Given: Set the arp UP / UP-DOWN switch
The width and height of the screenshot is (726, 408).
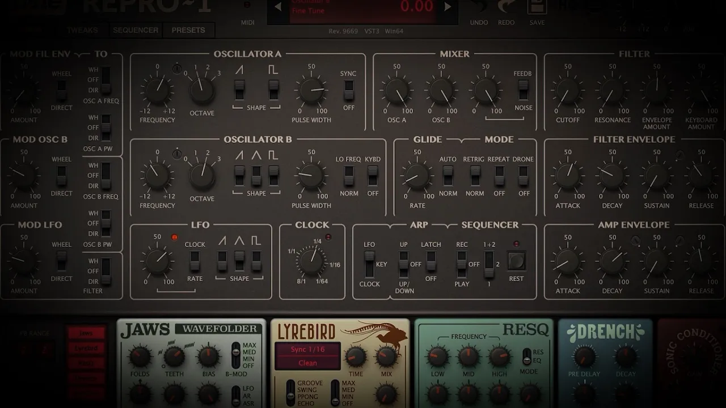Looking at the screenshot, I should [x=403, y=265].
